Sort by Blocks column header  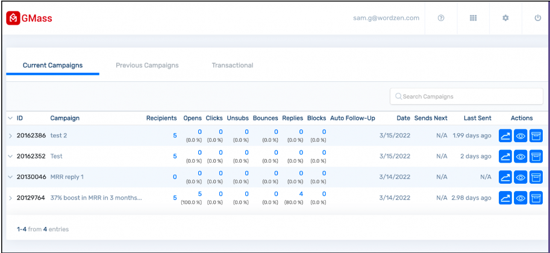coord(316,118)
